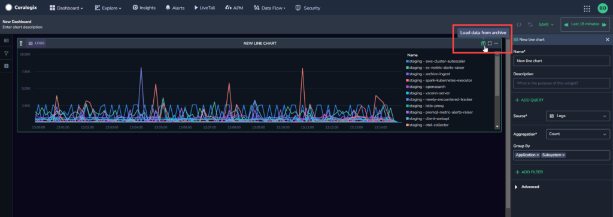The image size is (613, 217).
Task: Go to Insights
Action: pos(144,8)
